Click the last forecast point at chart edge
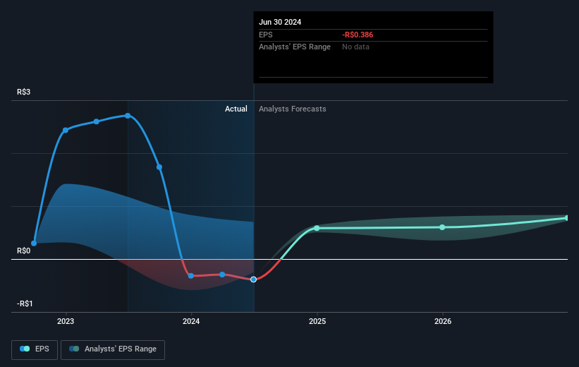Image resolution: width=579 pixels, height=367 pixels. point(567,218)
